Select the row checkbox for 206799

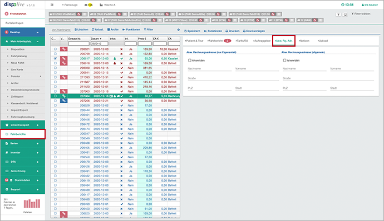(x=55, y=54)
